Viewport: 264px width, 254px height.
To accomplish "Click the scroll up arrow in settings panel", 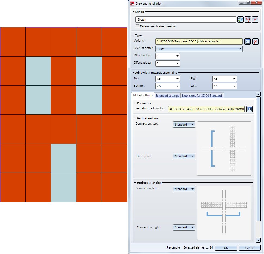I will click(258, 94).
